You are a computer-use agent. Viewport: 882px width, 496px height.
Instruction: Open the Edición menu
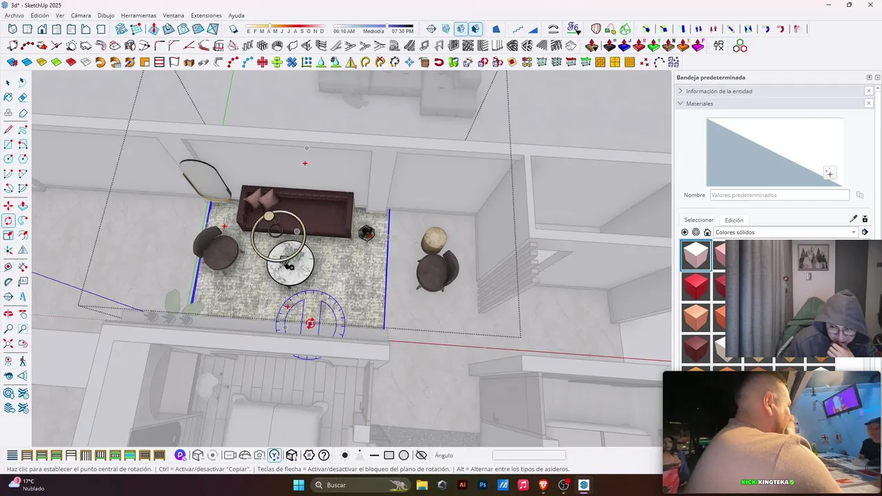(x=40, y=15)
